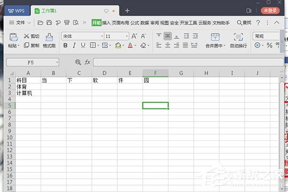Viewport: 288px width, 192px height.
Task: Click the Paste clipboard icon
Action: [13, 37]
